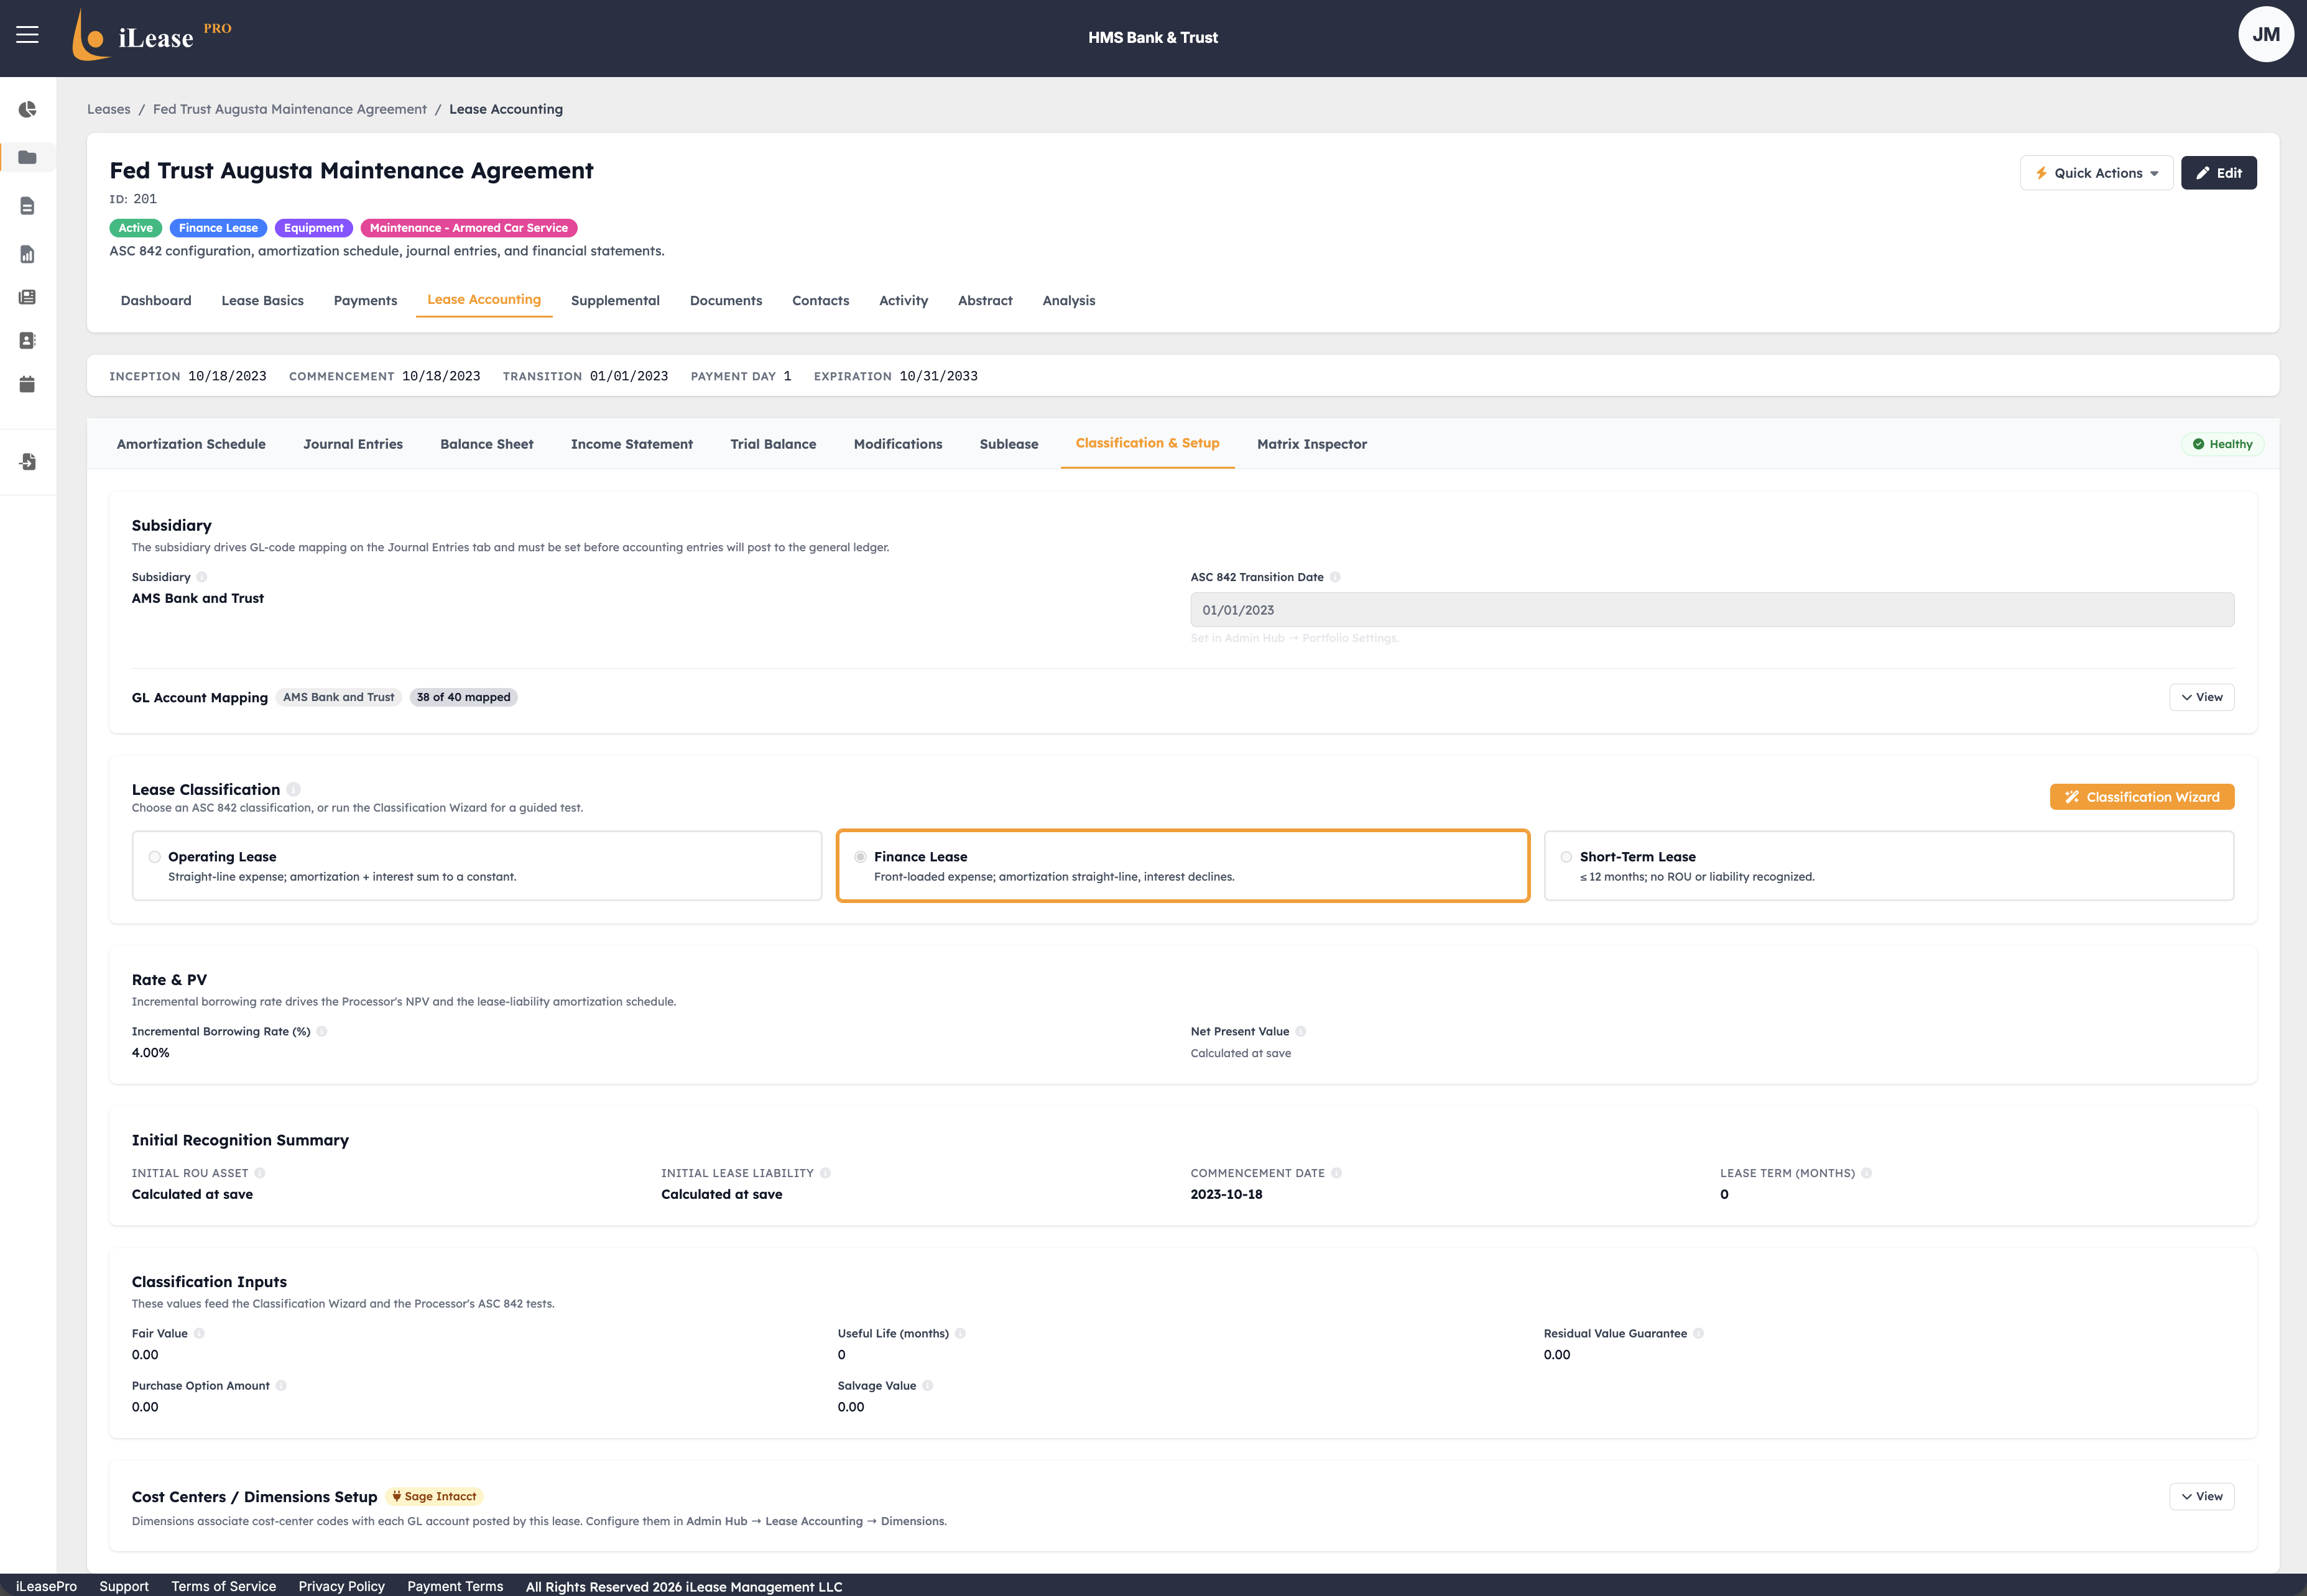Open Support footer link
The image size is (2307, 1596).
tap(124, 1586)
